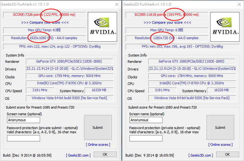Click Resolution 1280x720 (W) text
Screen dimensions: 244x161
coord(166,38)
